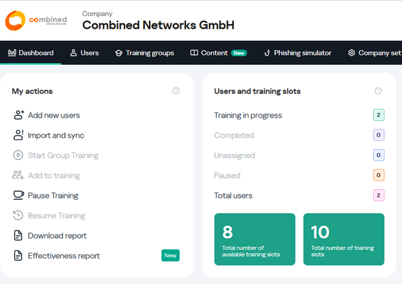Open the Dashboard tab

tap(31, 53)
